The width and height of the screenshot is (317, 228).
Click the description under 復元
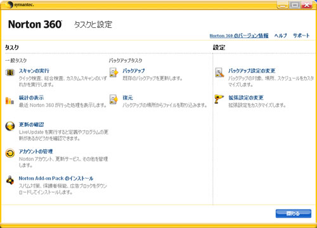[x=165, y=105]
